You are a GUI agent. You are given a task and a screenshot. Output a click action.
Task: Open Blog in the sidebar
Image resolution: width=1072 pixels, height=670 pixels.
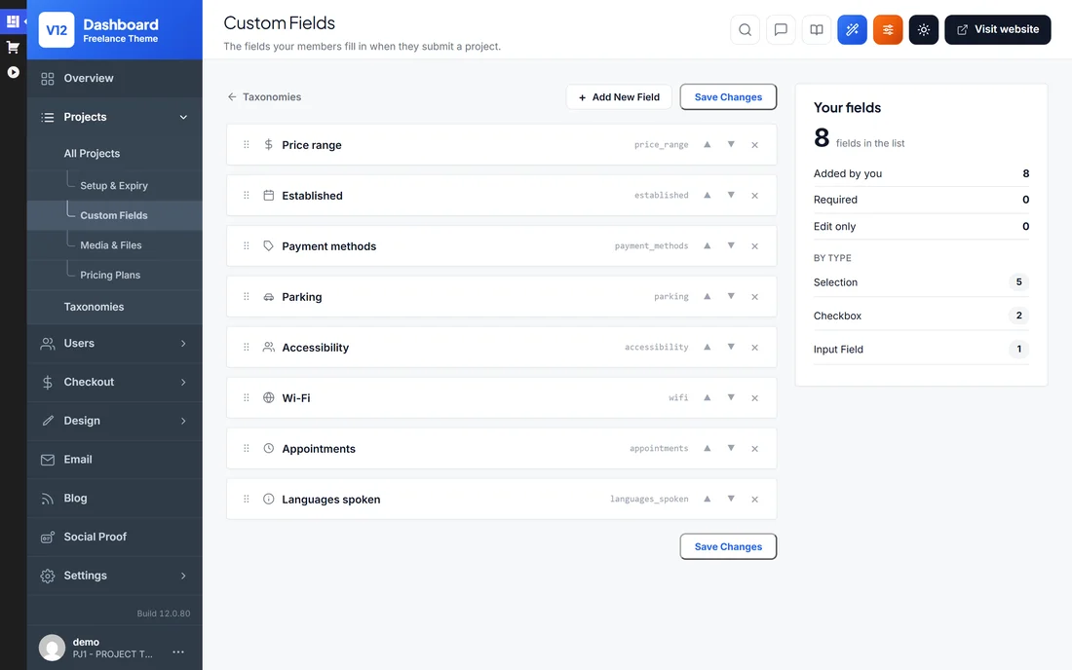114,498
